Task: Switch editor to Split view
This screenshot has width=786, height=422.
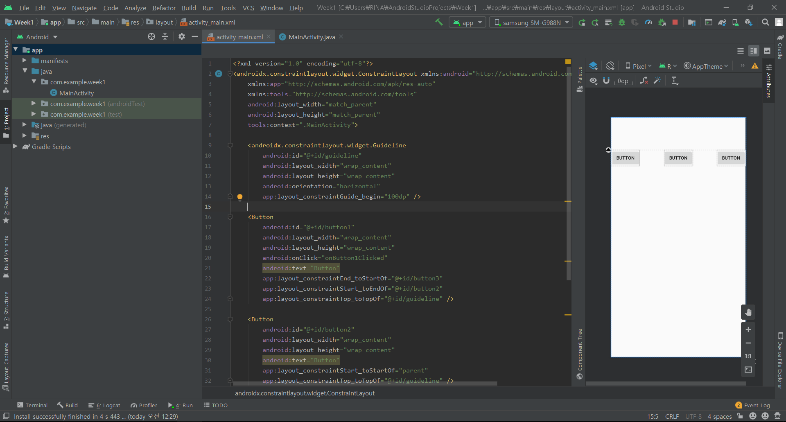Action: (754, 51)
